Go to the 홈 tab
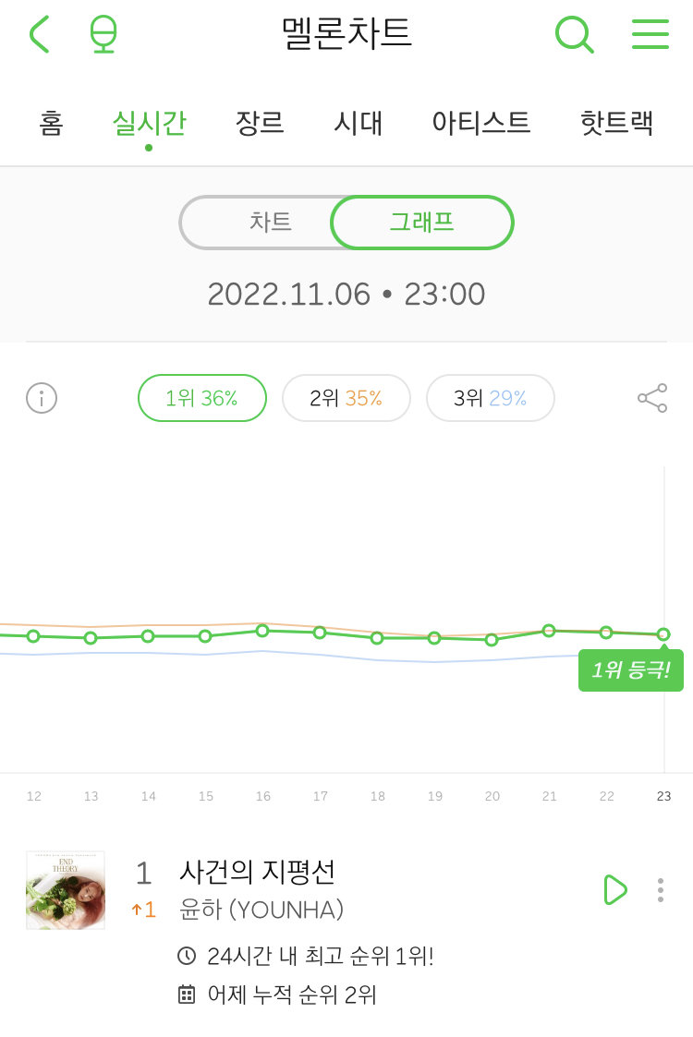 click(51, 123)
